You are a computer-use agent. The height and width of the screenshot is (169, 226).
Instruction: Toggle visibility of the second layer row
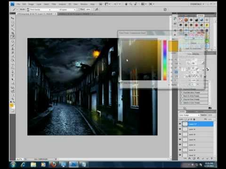180,129
